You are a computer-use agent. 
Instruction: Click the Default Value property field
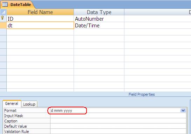(118, 126)
